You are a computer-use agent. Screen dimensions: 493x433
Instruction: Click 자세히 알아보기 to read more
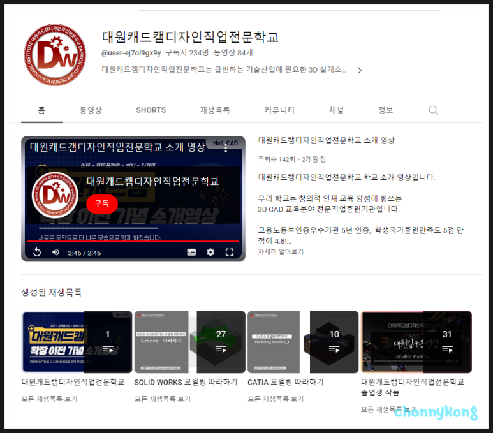281,251
